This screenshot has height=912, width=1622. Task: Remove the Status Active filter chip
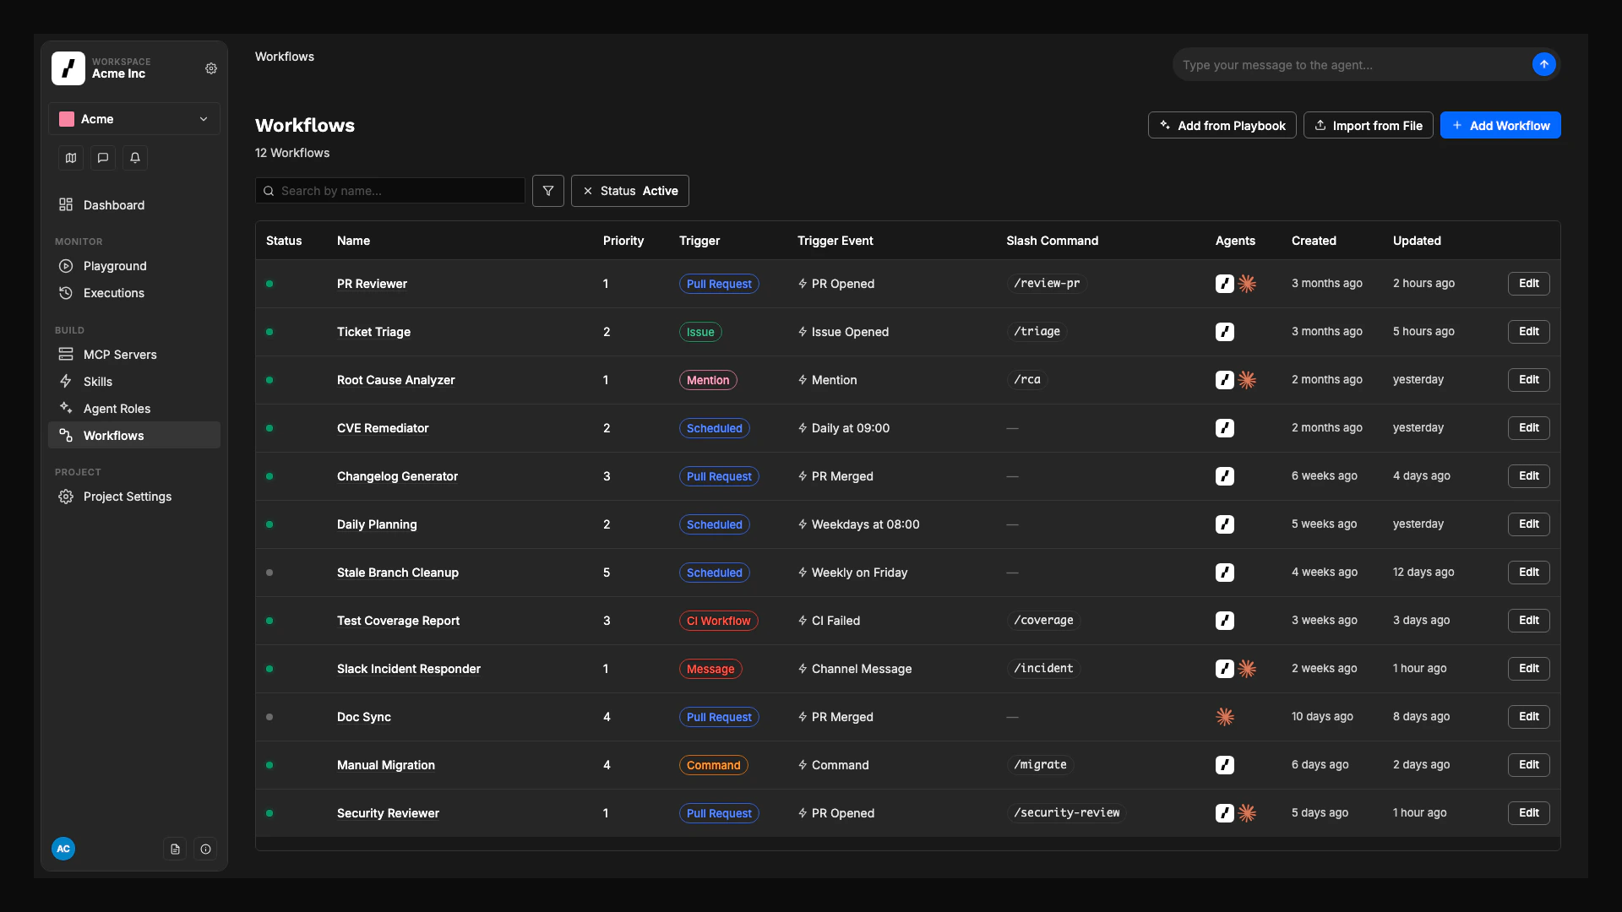coord(588,191)
